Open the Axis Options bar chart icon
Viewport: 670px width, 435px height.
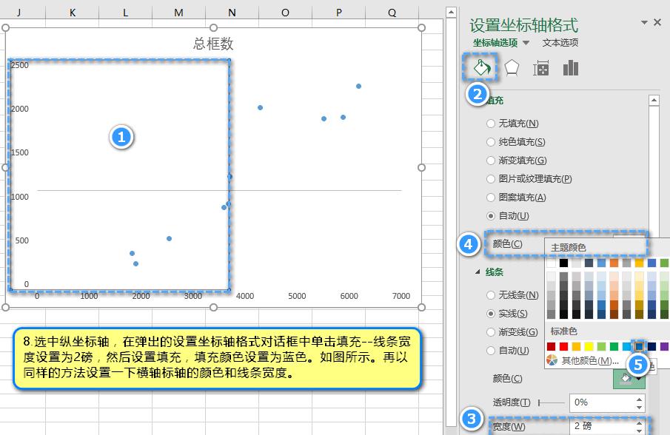tap(570, 68)
